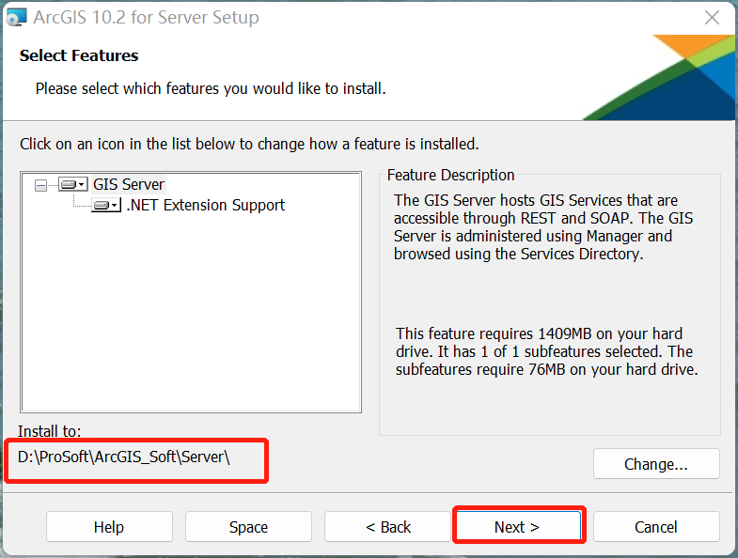This screenshot has height=558, width=738.
Task: Click the GIS Server description paragraph
Action: tap(543, 226)
